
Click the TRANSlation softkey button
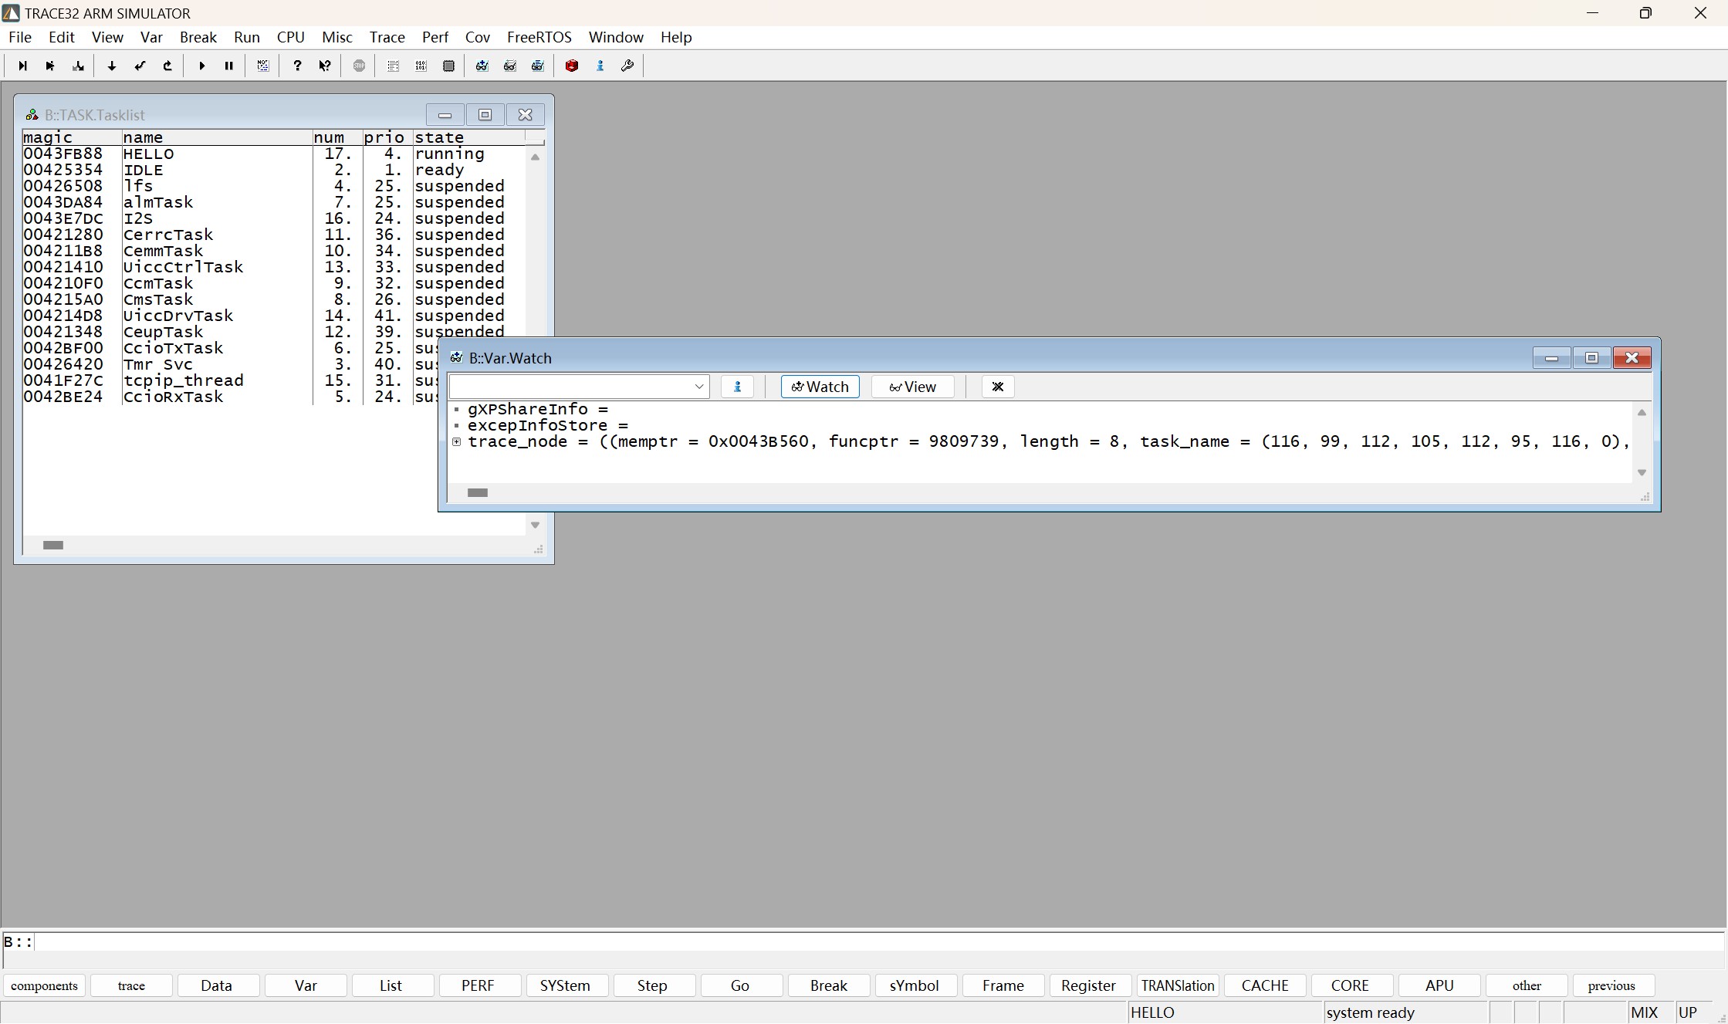click(1178, 985)
